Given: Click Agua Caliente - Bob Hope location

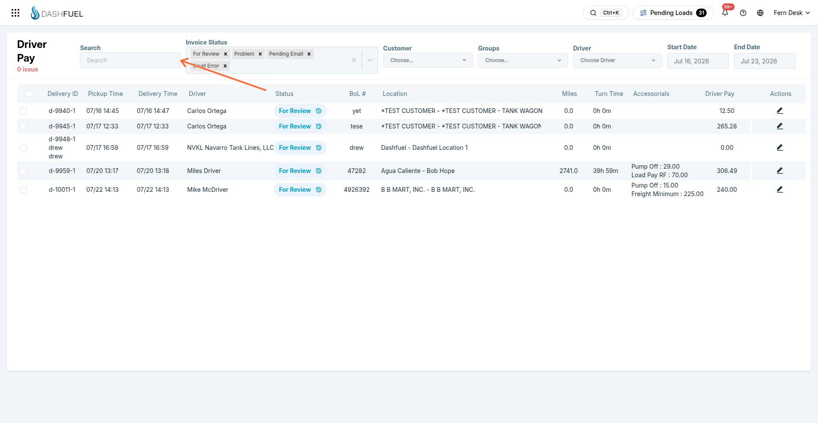Looking at the screenshot, I should click(x=418, y=171).
